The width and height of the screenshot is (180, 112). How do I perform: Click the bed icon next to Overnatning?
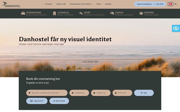[x=23, y=13]
